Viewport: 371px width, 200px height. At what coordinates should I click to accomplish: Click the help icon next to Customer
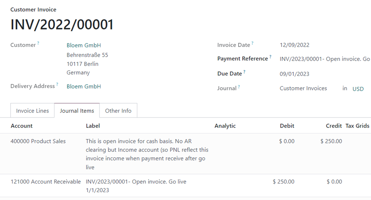[x=38, y=43]
